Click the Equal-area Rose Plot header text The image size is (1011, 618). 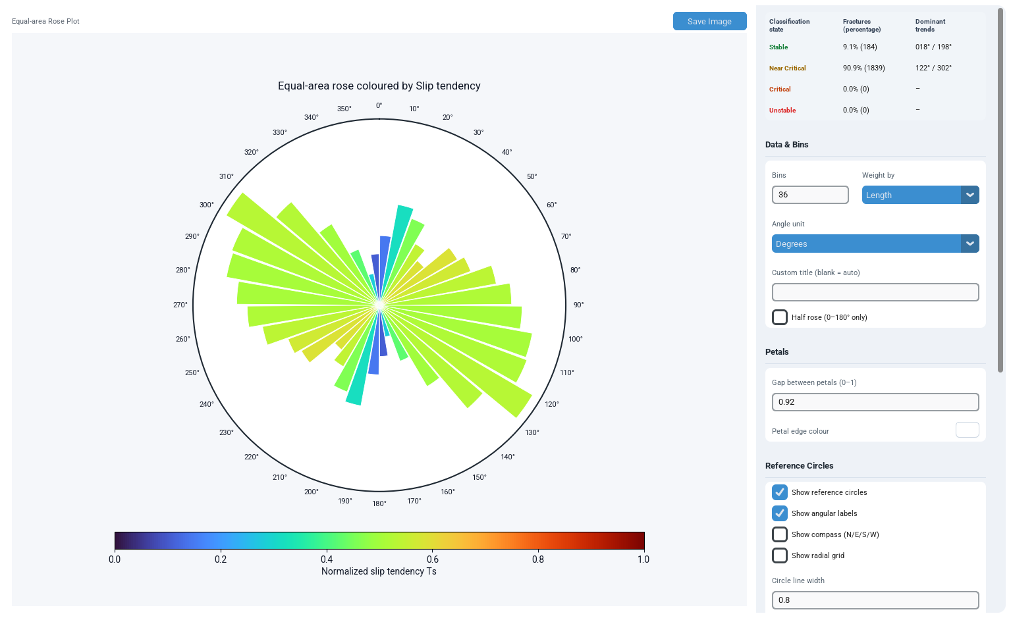pyautogui.click(x=45, y=21)
